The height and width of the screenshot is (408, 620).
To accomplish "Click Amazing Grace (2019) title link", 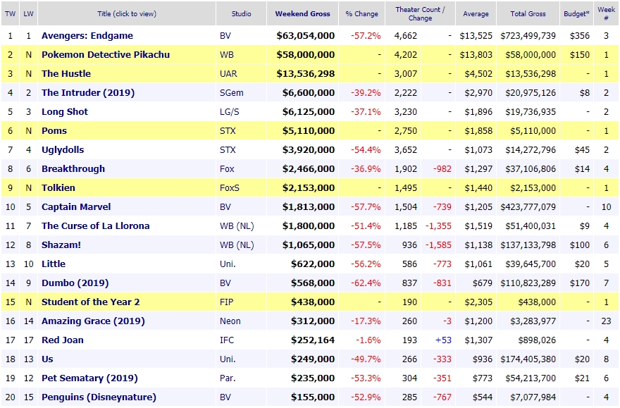I will pos(93,321).
